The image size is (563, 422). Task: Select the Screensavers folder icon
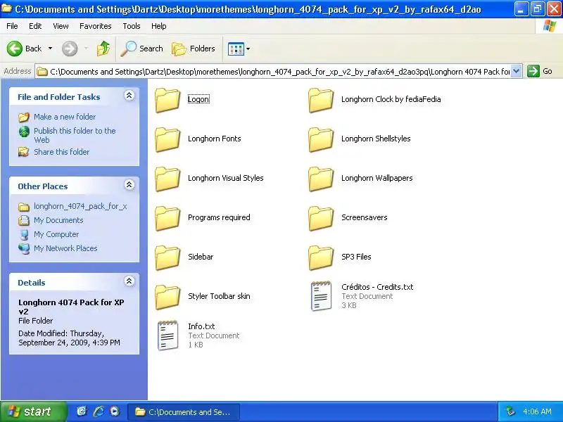tap(321, 219)
